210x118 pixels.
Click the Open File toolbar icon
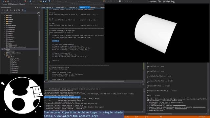pyautogui.click(x=41, y=1)
